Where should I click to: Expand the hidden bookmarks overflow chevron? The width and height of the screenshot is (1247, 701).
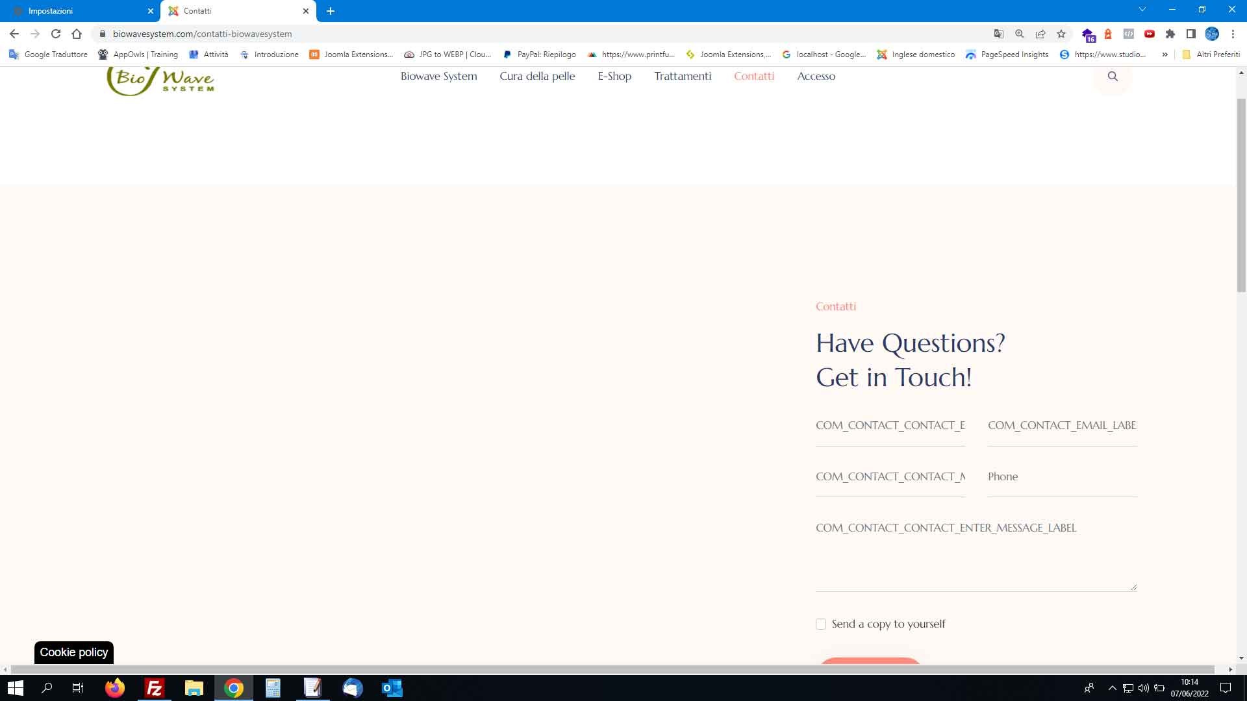1165,55
